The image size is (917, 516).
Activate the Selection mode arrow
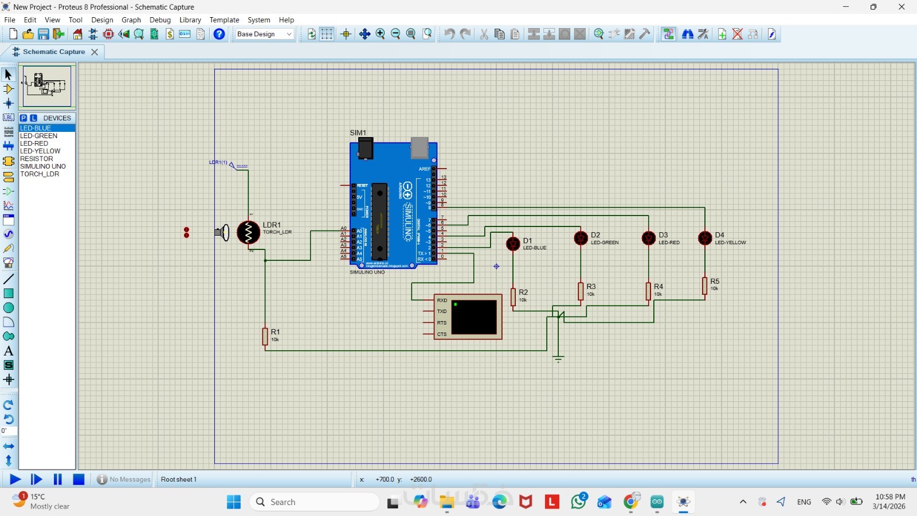(8, 75)
